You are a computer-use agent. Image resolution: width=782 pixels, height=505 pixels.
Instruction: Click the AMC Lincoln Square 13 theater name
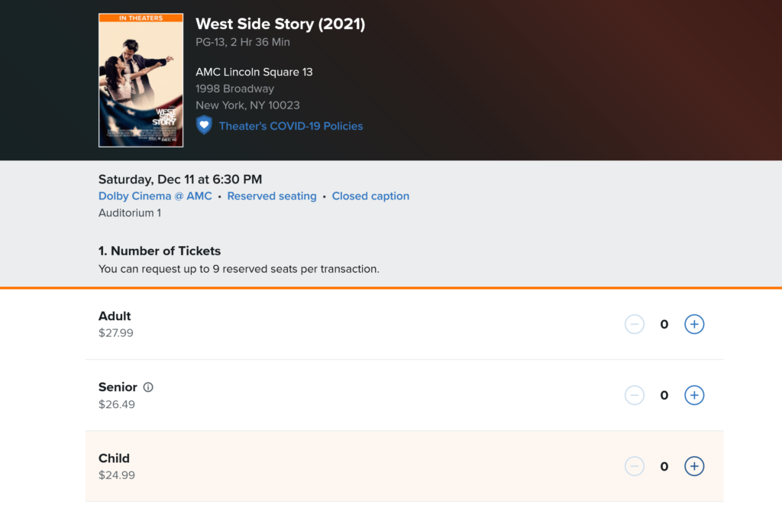coord(254,72)
